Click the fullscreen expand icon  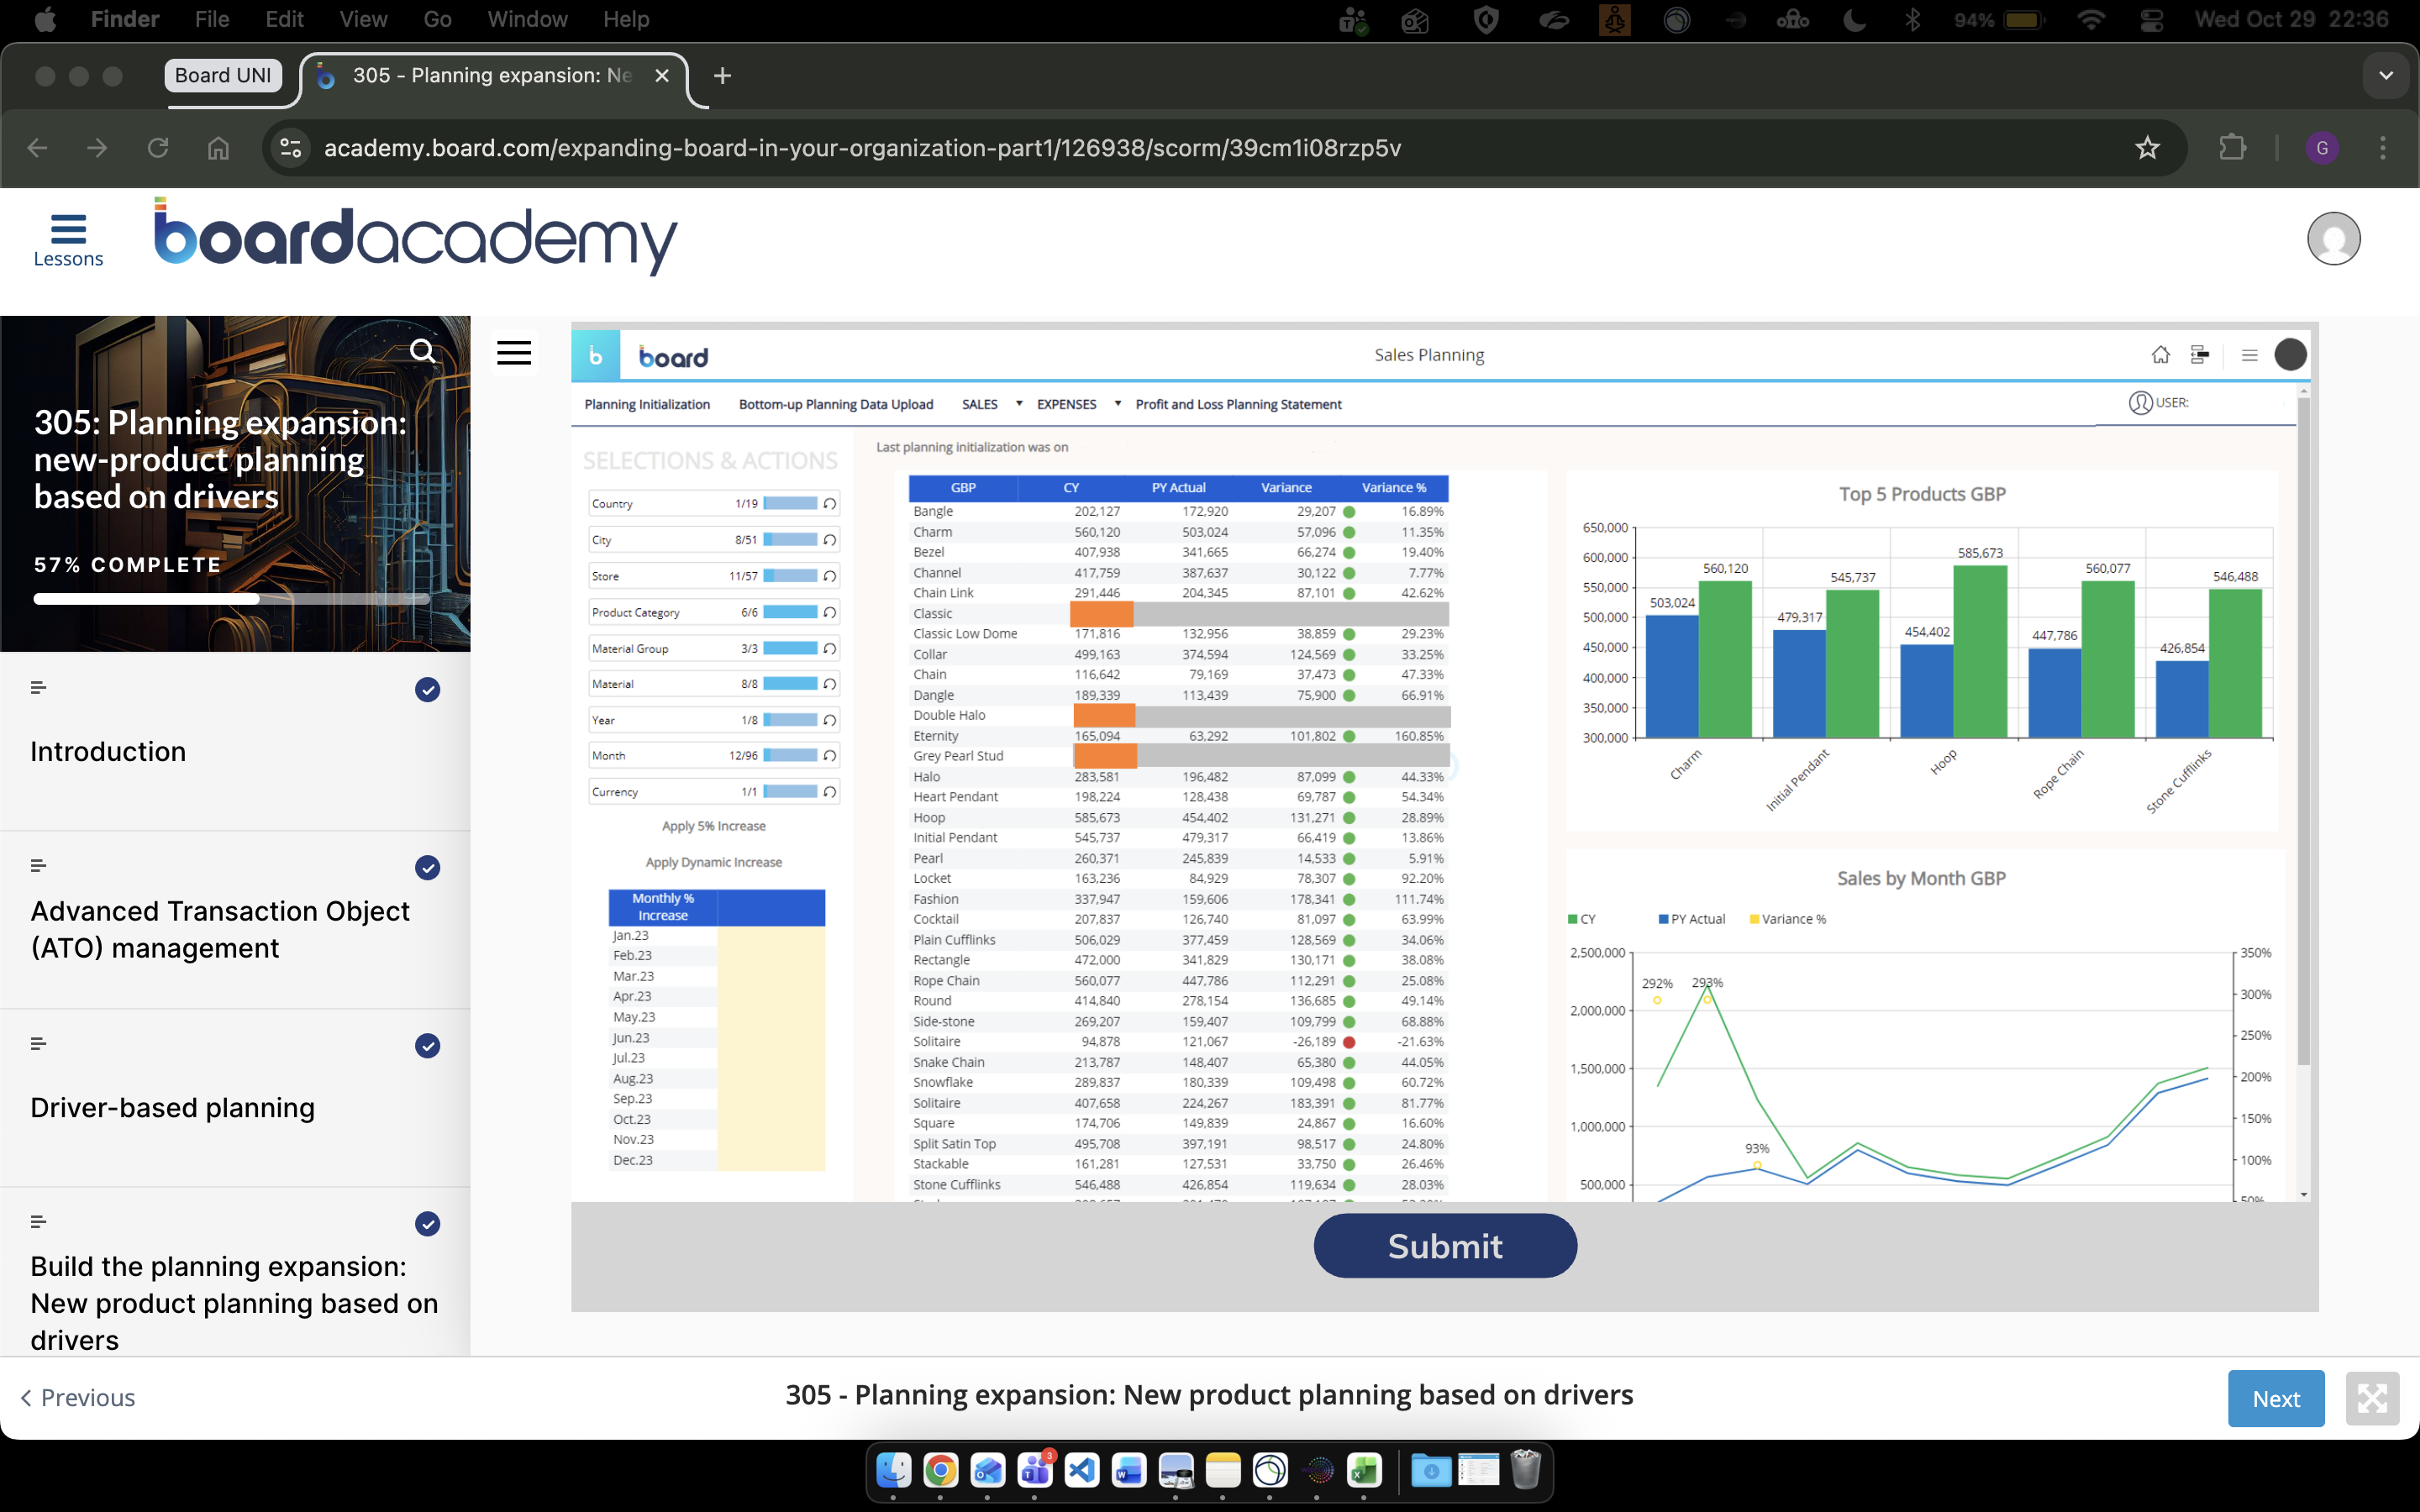2372,1398
